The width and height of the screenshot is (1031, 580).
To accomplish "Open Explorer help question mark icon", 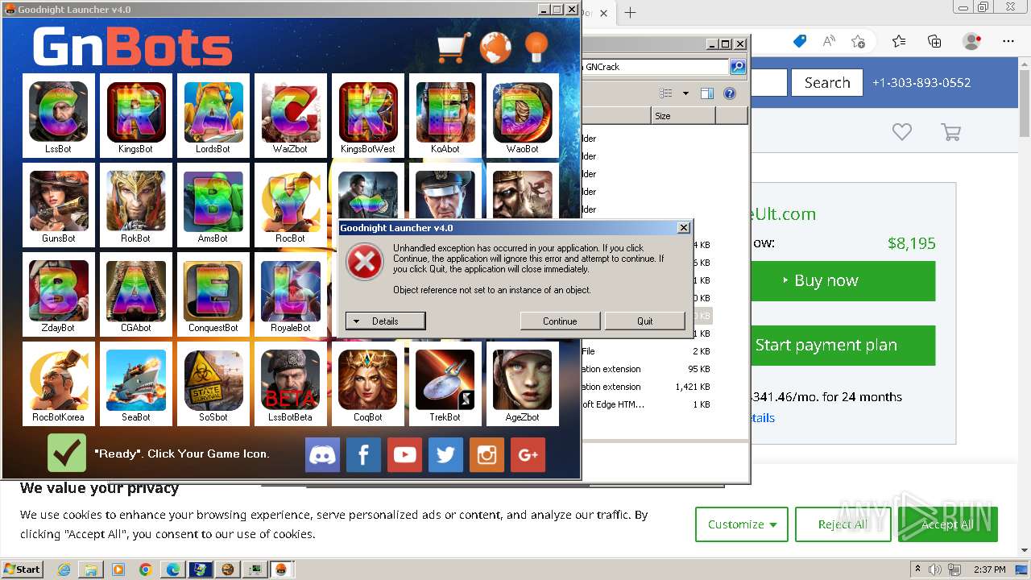I will 730,93.
